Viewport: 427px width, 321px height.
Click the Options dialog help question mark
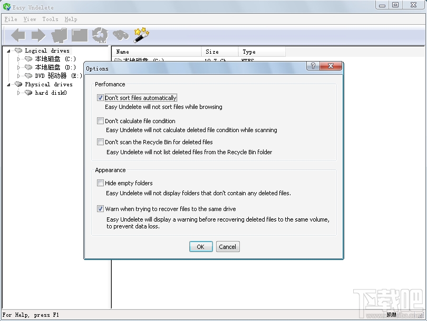pos(313,66)
